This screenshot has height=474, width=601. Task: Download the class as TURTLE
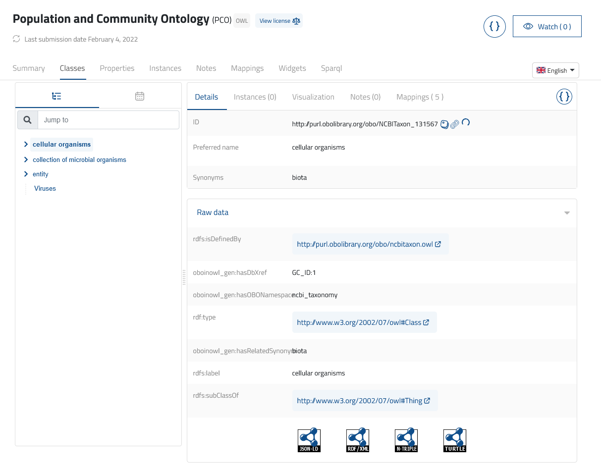(x=454, y=439)
